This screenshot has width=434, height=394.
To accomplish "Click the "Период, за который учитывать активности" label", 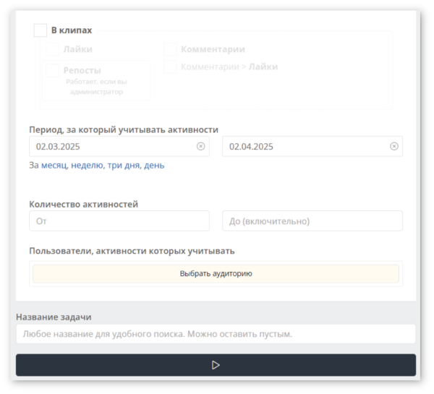I will click(x=124, y=129).
